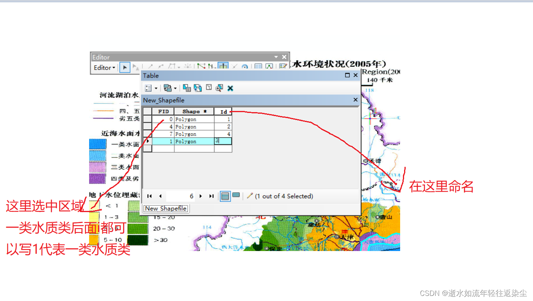
Task: Click the Table window title
Action: coord(151,76)
